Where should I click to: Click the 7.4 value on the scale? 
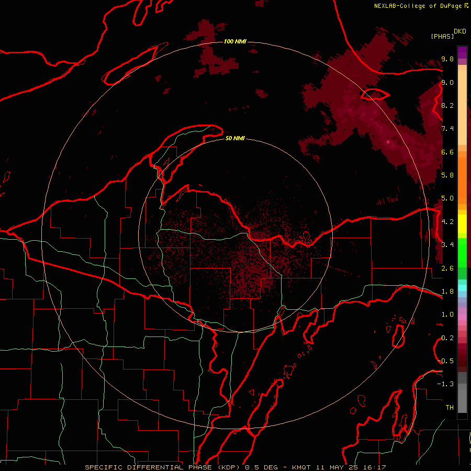tap(447, 129)
